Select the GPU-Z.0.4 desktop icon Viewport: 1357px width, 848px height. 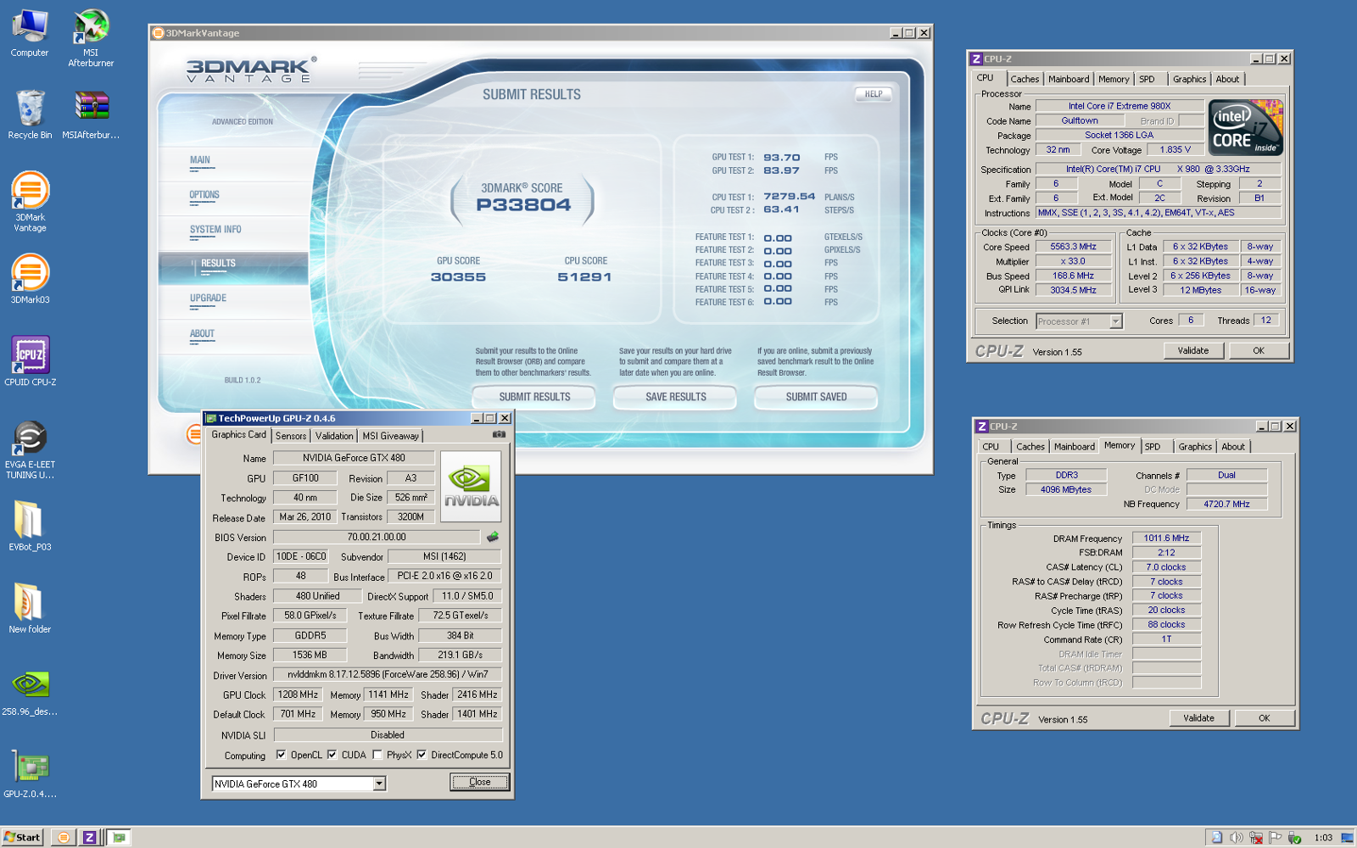pos(30,773)
